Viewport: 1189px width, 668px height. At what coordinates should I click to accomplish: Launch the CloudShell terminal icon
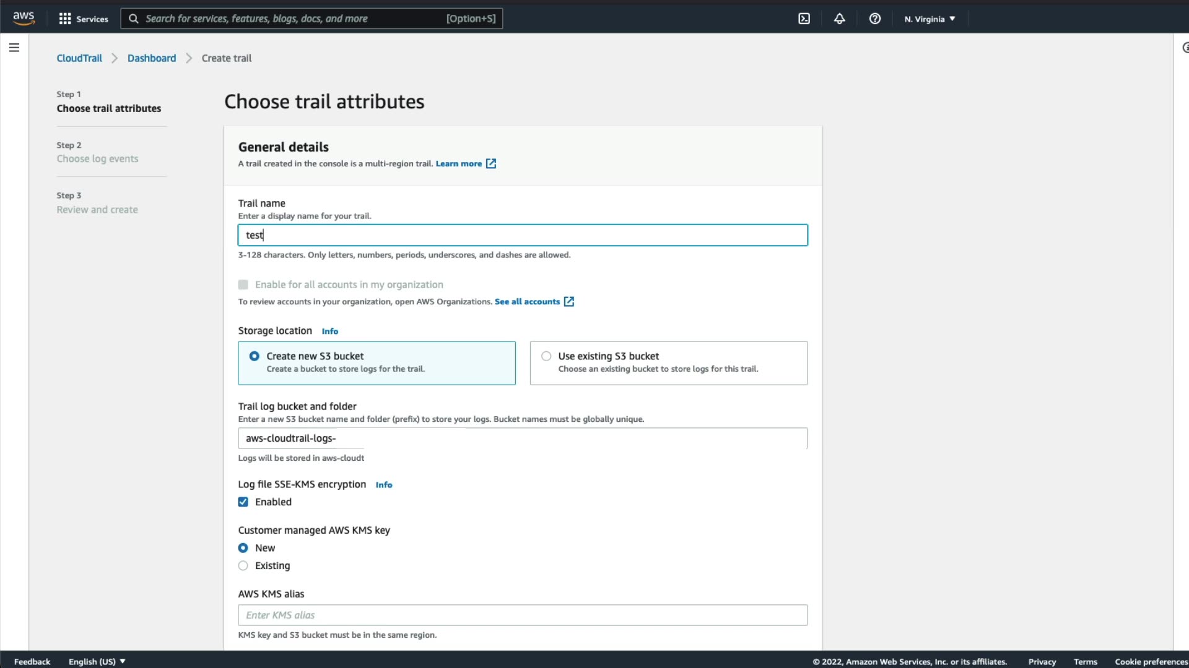[804, 19]
